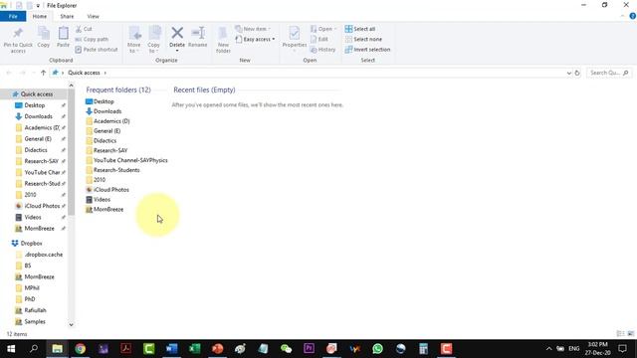Click the Pin to Quick access icon
The height and width of the screenshot is (358, 637).
point(18,33)
